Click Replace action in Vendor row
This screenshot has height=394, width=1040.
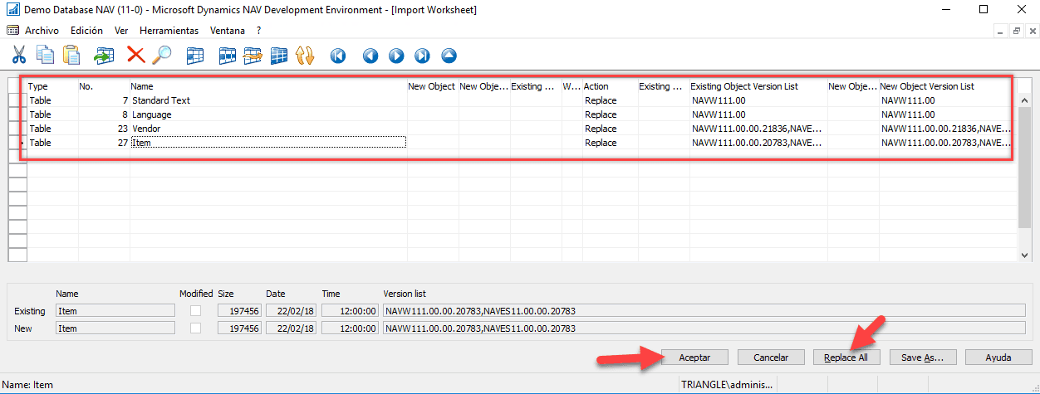tap(601, 129)
